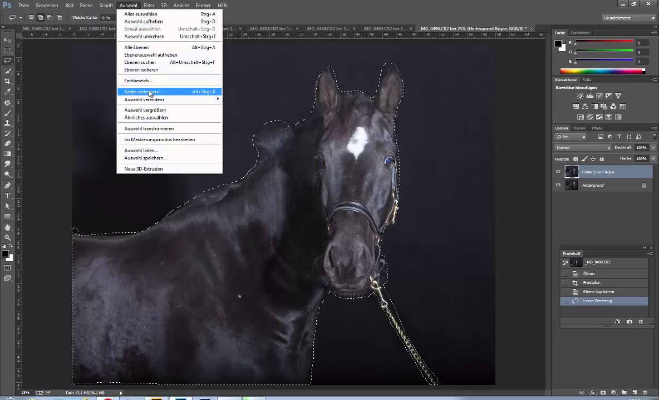Viewport: 659px width, 400px height.
Task: Open the Fläche fill dropdown arrow
Action: (x=653, y=158)
